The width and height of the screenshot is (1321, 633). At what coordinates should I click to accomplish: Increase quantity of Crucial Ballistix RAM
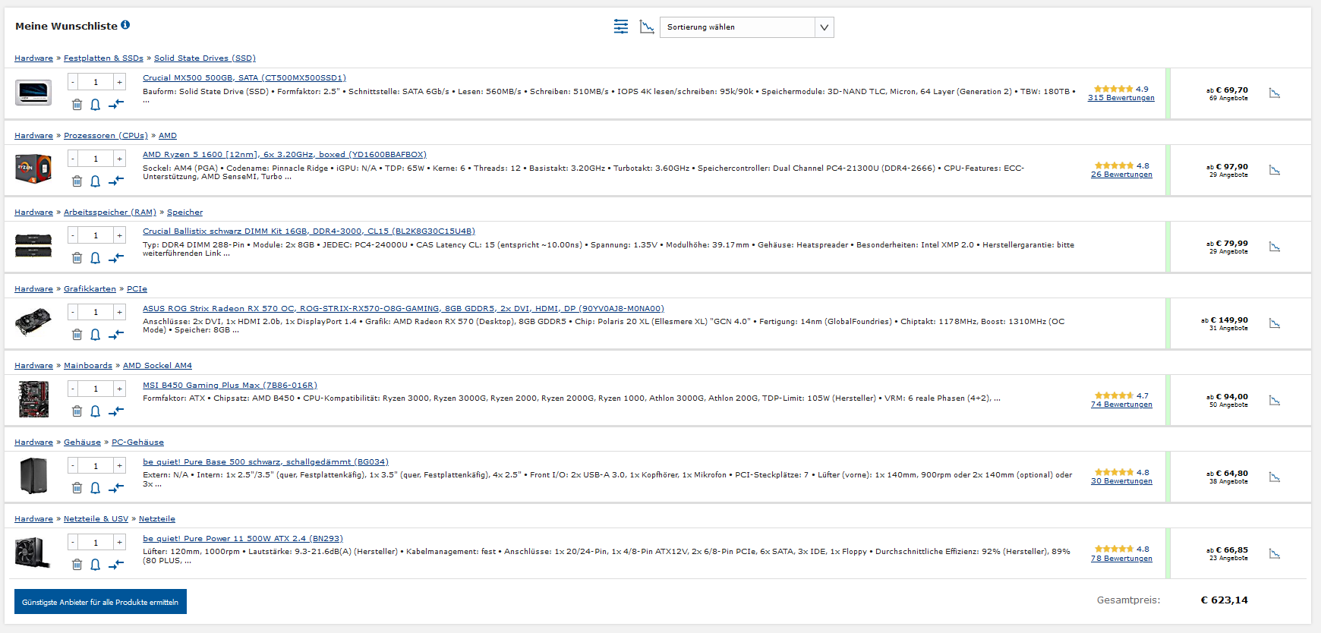point(119,235)
